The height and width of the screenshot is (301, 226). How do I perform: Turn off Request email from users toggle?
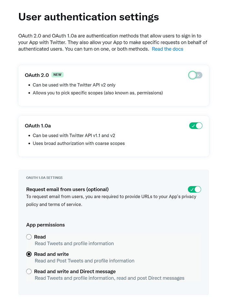tap(194, 189)
